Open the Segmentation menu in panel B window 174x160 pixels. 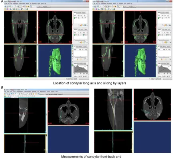20,92
